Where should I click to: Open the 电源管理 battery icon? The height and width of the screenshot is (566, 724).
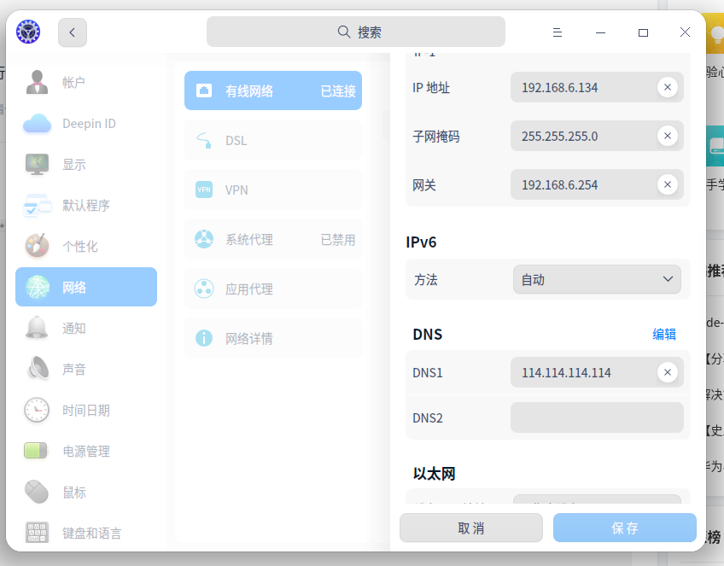(x=36, y=451)
